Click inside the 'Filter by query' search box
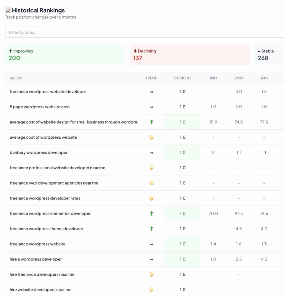The width and height of the screenshot is (284, 299). tap(87, 32)
